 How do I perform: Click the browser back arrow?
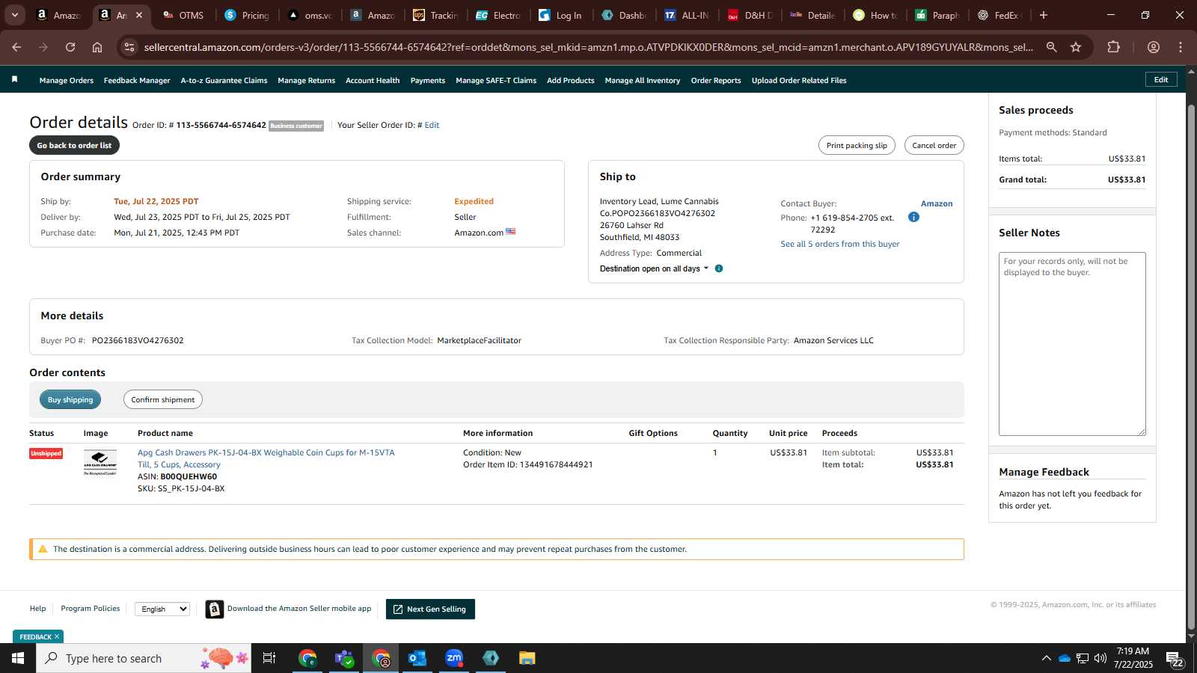click(x=16, y=47)
